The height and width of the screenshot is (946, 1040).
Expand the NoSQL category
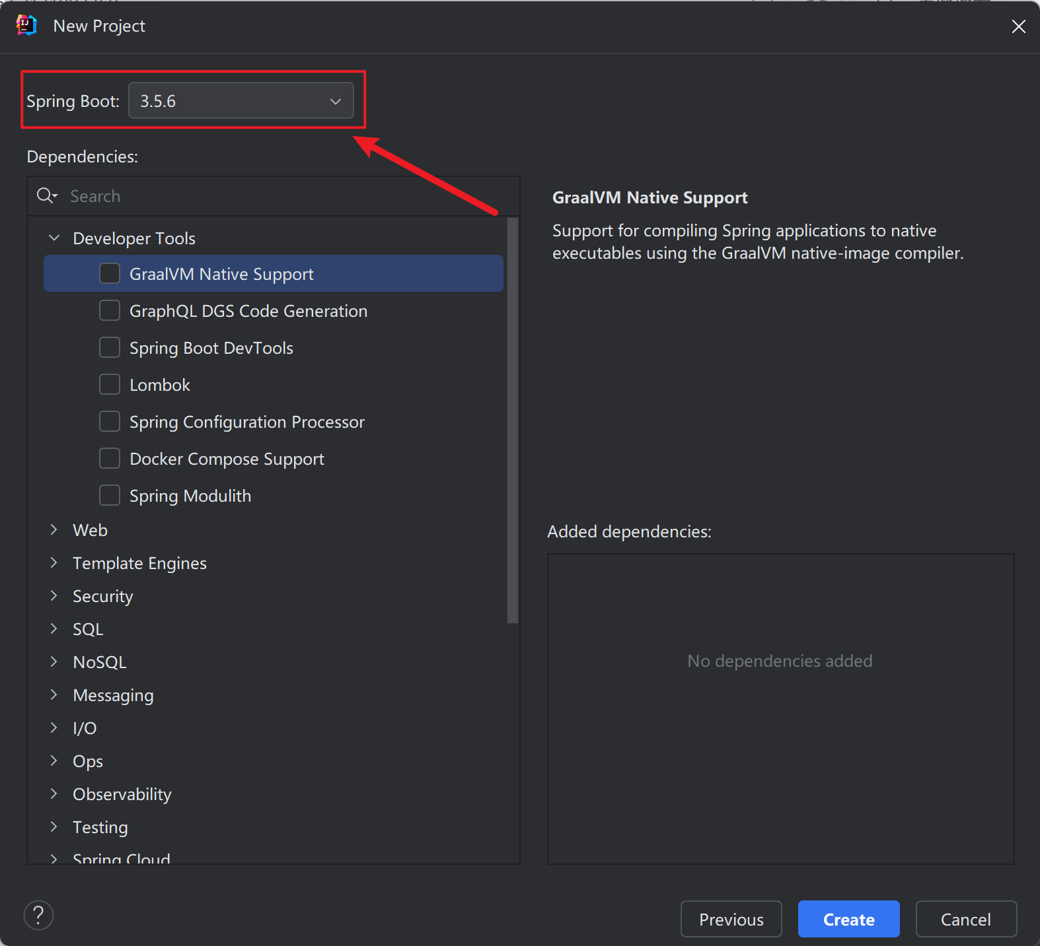pyautogui.click(x=54, y=661)
